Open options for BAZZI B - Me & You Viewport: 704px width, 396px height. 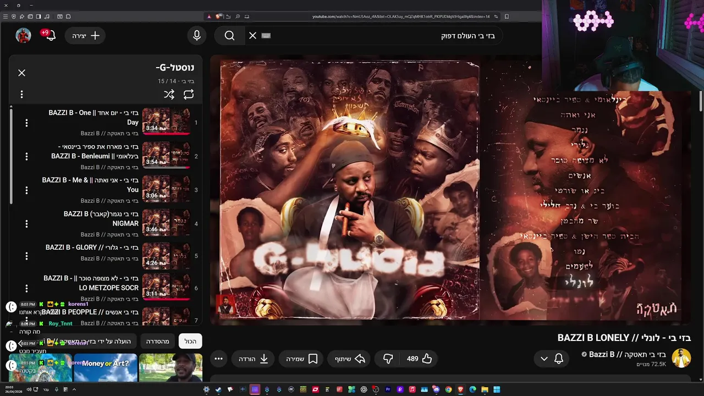(x=26, y=190)
